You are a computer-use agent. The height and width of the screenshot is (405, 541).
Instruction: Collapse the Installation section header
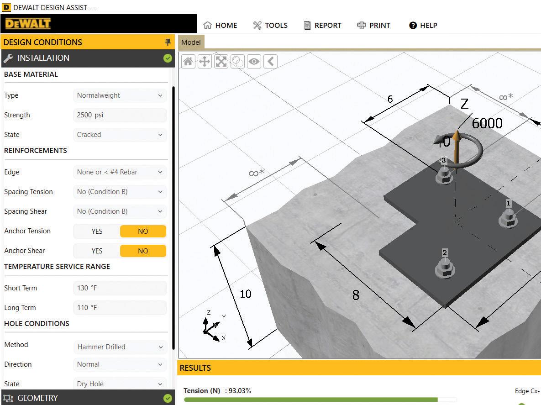click(88, 58)
